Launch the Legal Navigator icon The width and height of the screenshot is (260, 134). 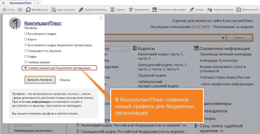(81, 10)
